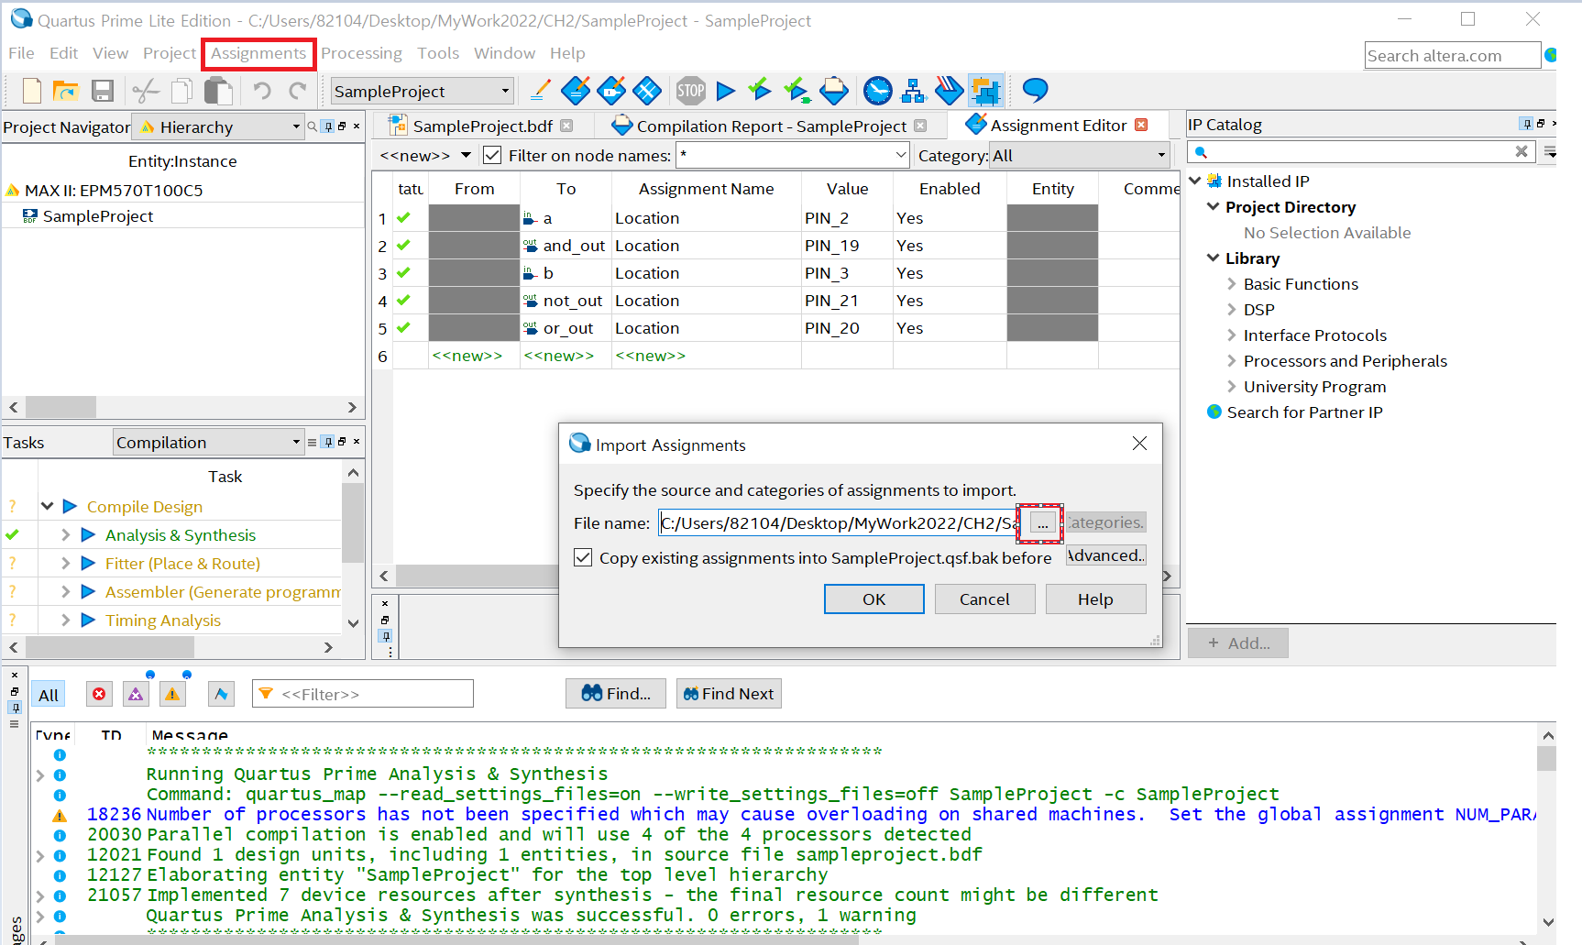
Task: Open the Processing menu
Action: [x=361, y=53]
